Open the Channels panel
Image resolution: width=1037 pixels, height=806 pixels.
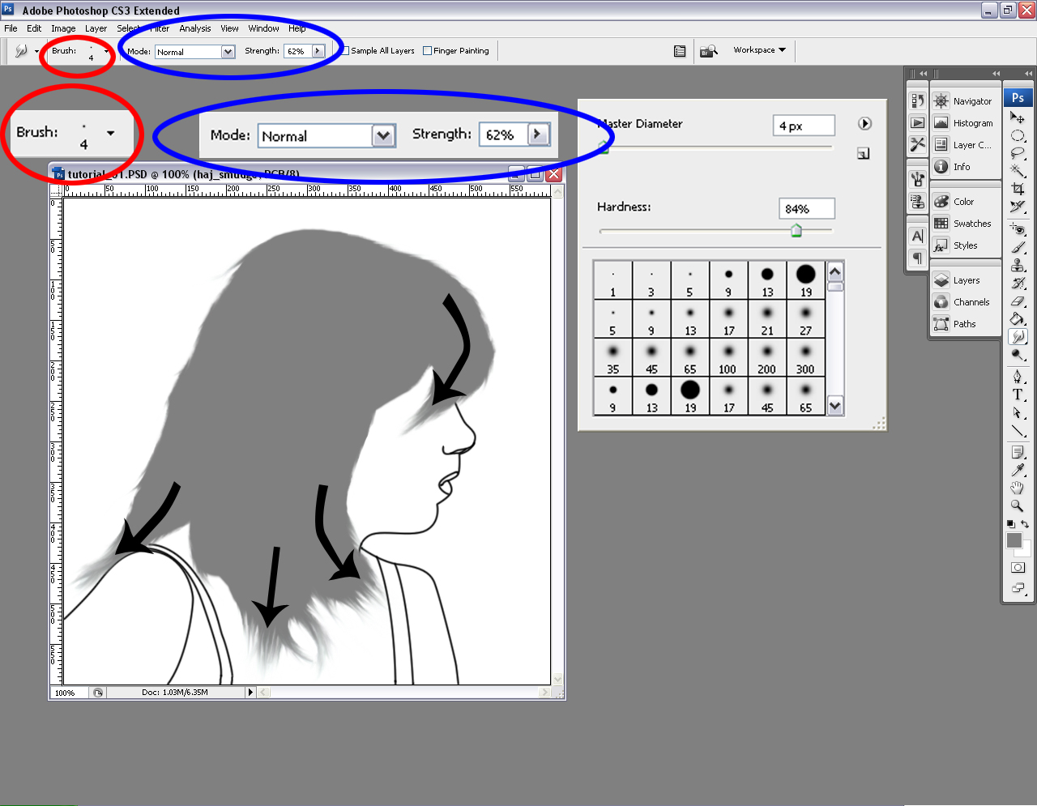[x=971, y=302]
